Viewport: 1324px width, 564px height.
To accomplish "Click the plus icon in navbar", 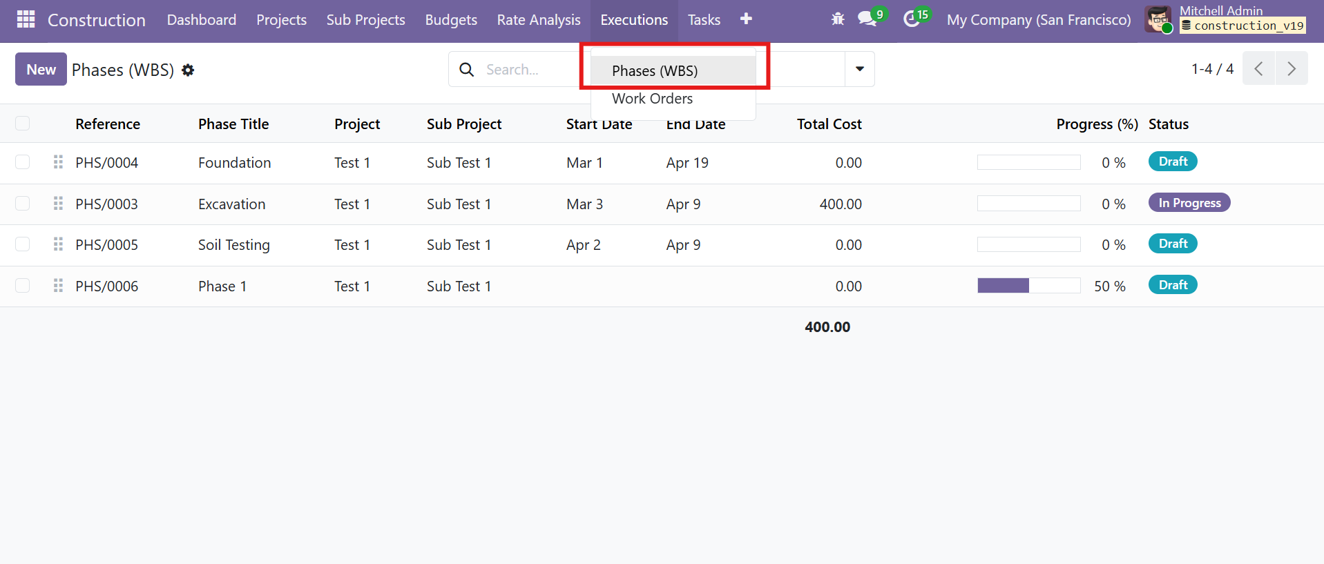I will coord(746,19).
